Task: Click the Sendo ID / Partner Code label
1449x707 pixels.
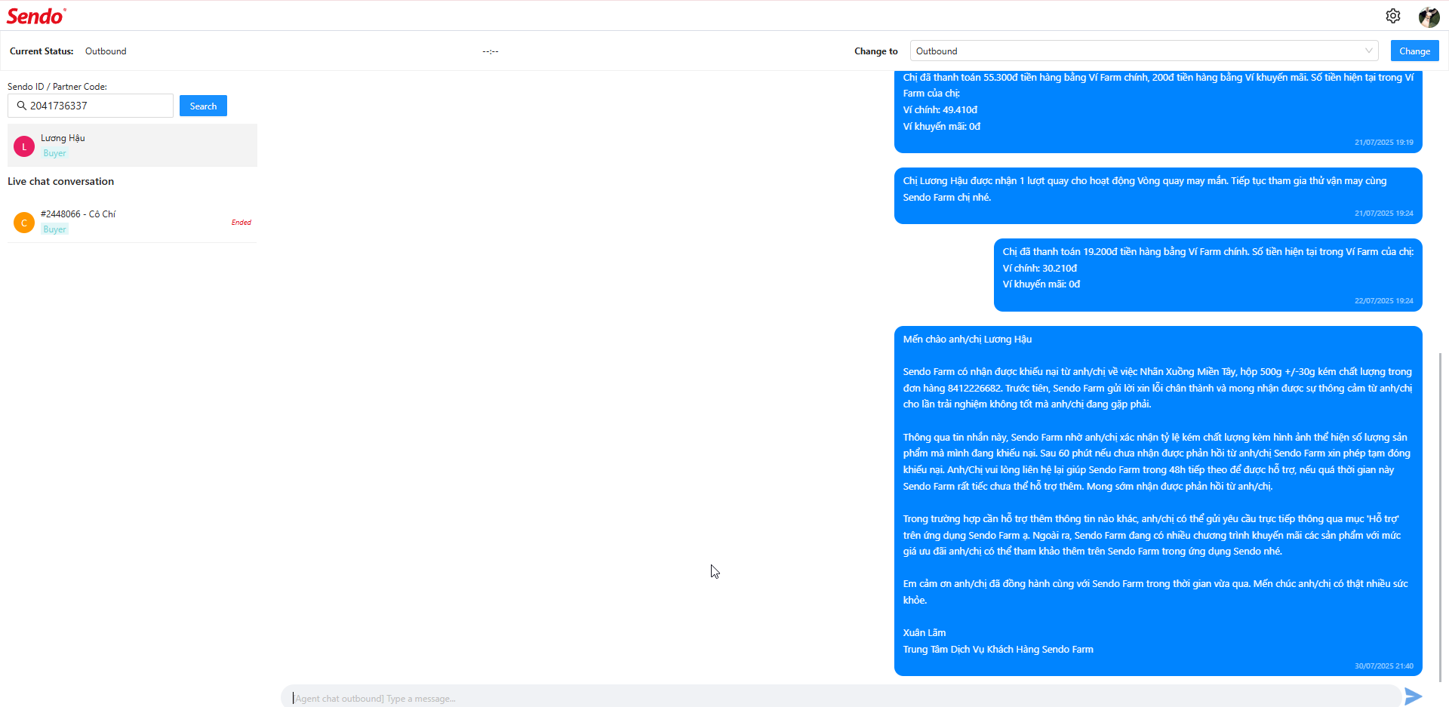Action: click(x=57, y=87)
